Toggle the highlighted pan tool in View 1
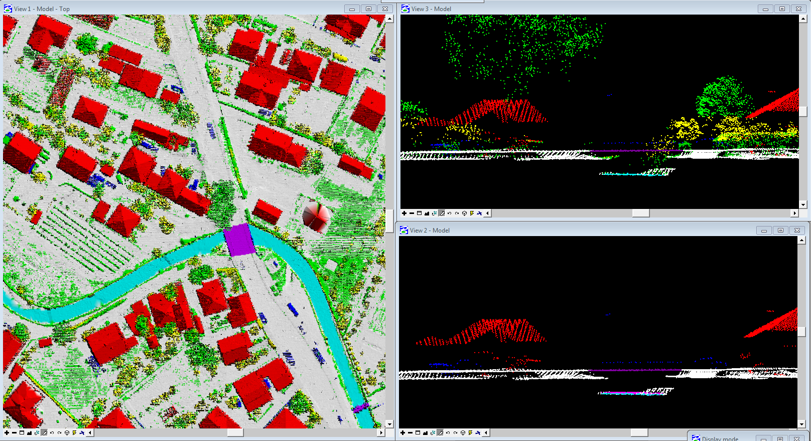The width and height of the screenshot is (811, 441). pos(44,432)
